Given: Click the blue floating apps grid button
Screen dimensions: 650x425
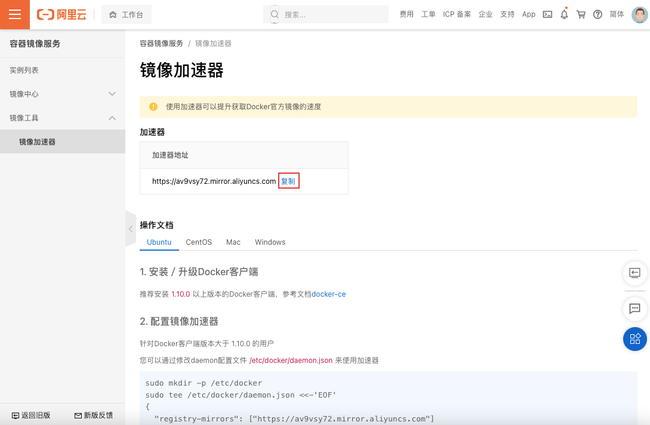Looking at the screenshot, I should 634,339.
